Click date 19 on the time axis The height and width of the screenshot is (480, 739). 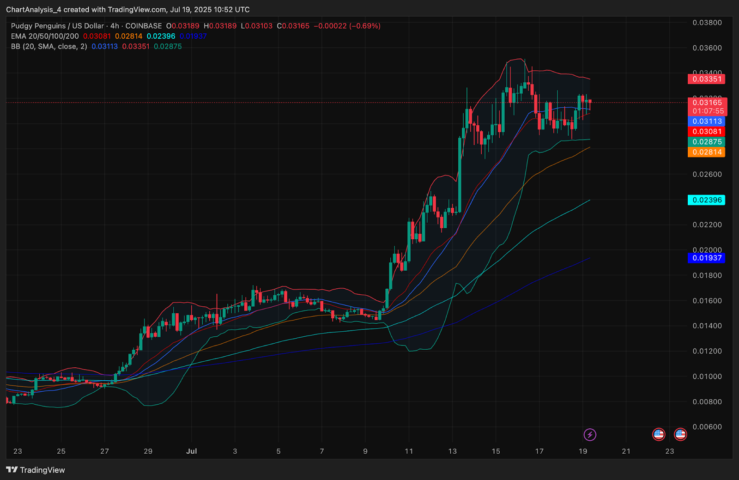click(x=583, y=451)
